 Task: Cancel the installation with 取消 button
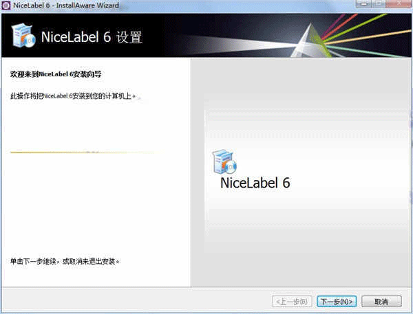pos(381,302)
